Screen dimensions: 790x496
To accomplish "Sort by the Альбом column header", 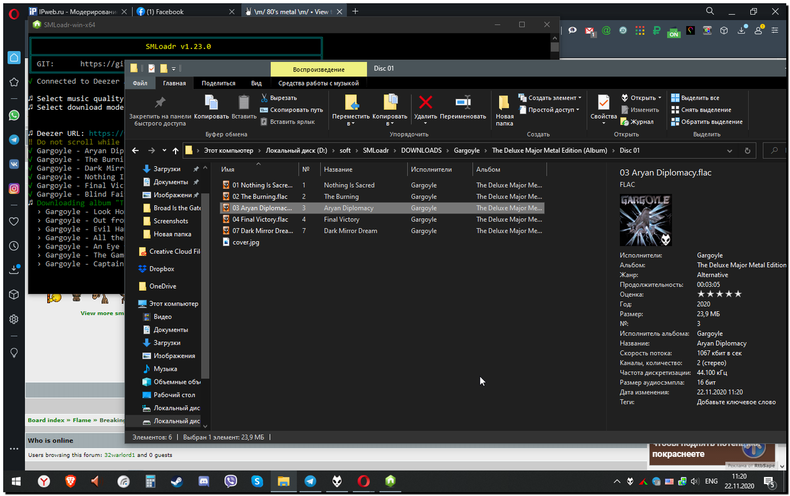I will pos(509,169).
